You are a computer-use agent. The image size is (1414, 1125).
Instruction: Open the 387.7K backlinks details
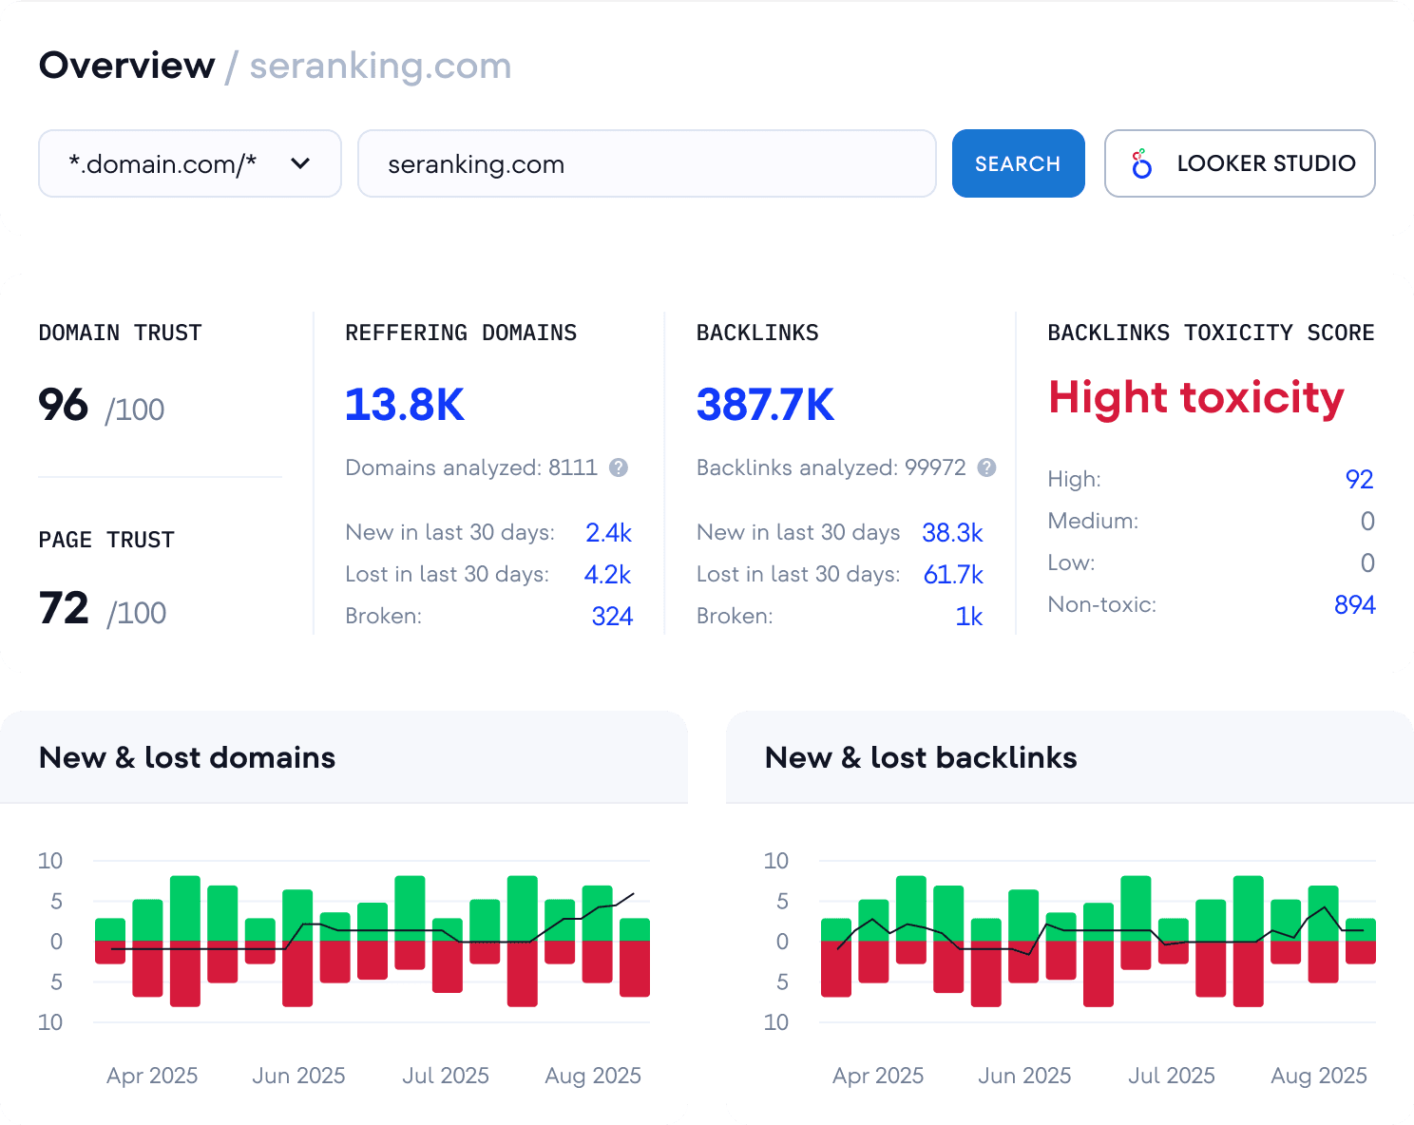point(765,403)
